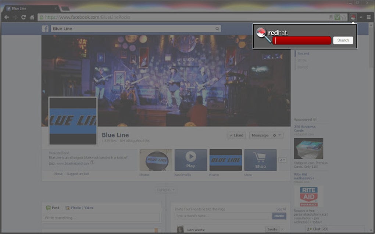Click the Blue Line Facebook search box
375x234 pixels.
pyautogui.click(x=136, y=29)
